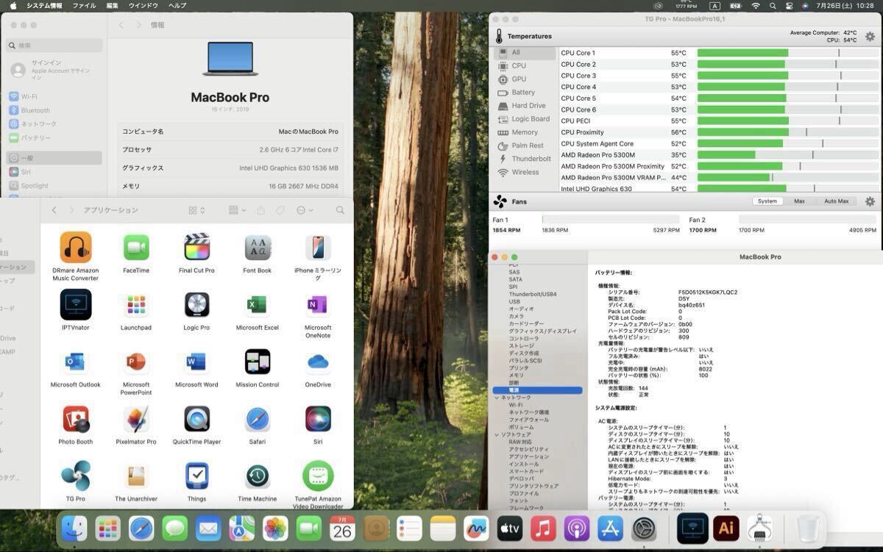Open The Unarchiver application
Viewport: 883px width, 552px height.
coord(136,476)
